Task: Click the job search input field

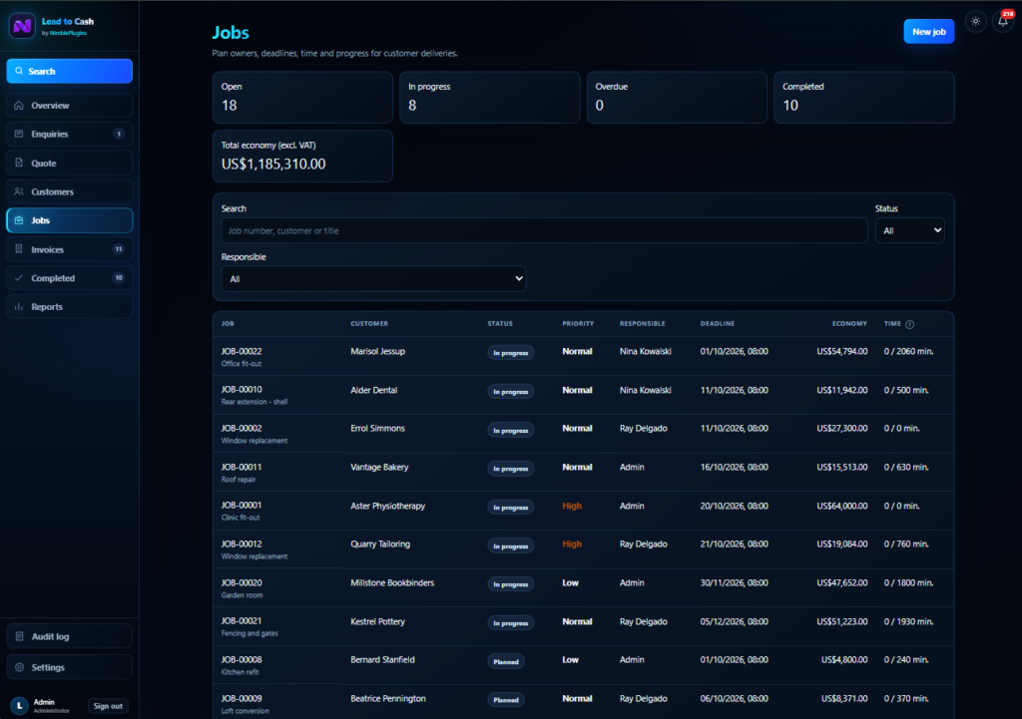Action: [x=544, y=230]
